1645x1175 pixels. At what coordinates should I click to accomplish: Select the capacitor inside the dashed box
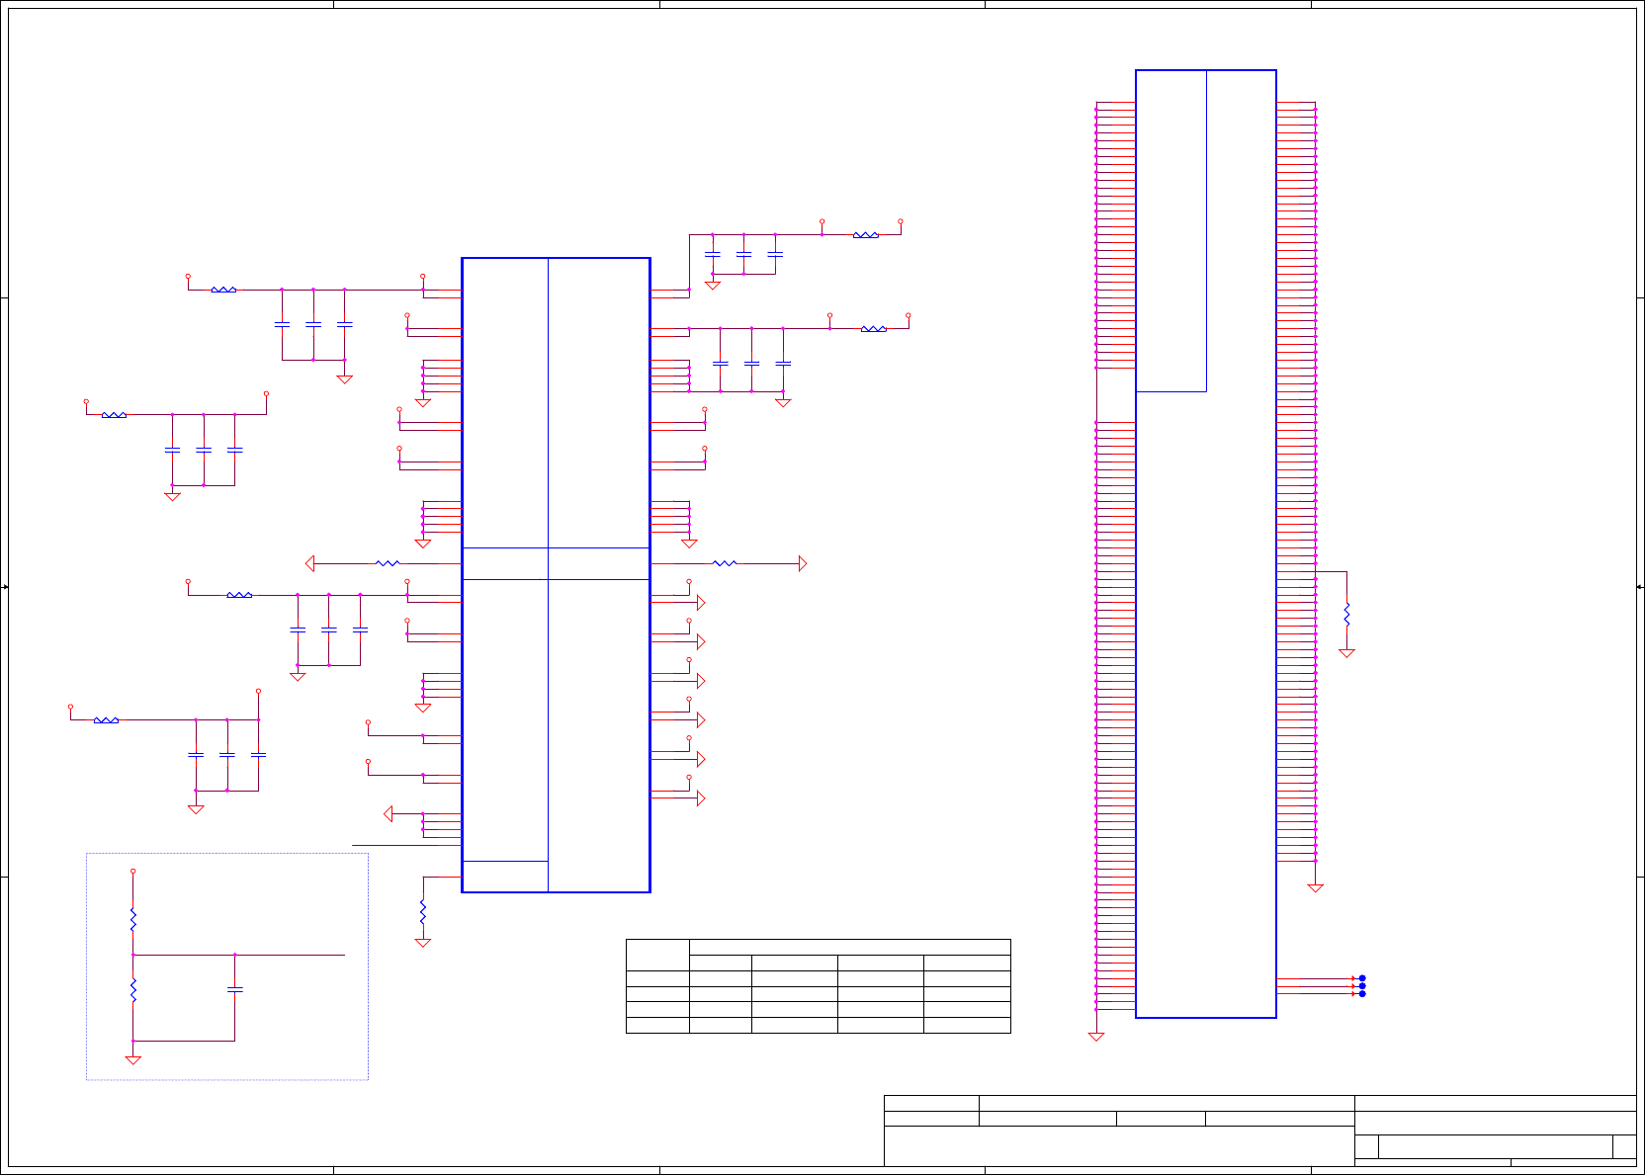coord(234,988)
